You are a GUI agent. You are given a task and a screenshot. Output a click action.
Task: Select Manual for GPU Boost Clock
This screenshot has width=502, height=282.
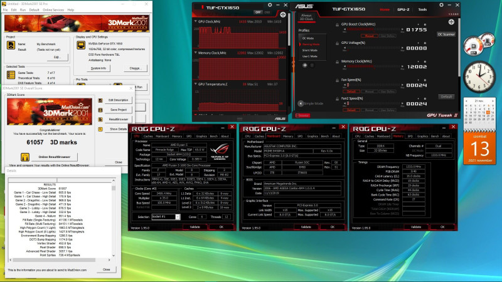pos(369,36)
